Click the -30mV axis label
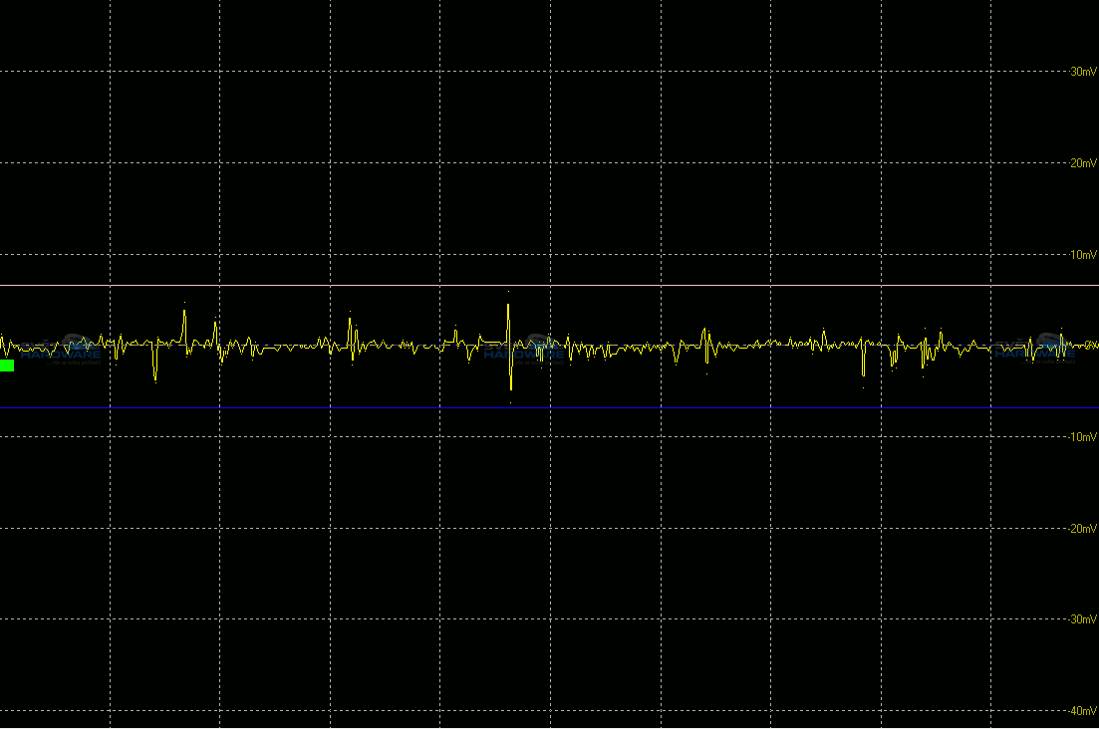 click(1081, 619)
